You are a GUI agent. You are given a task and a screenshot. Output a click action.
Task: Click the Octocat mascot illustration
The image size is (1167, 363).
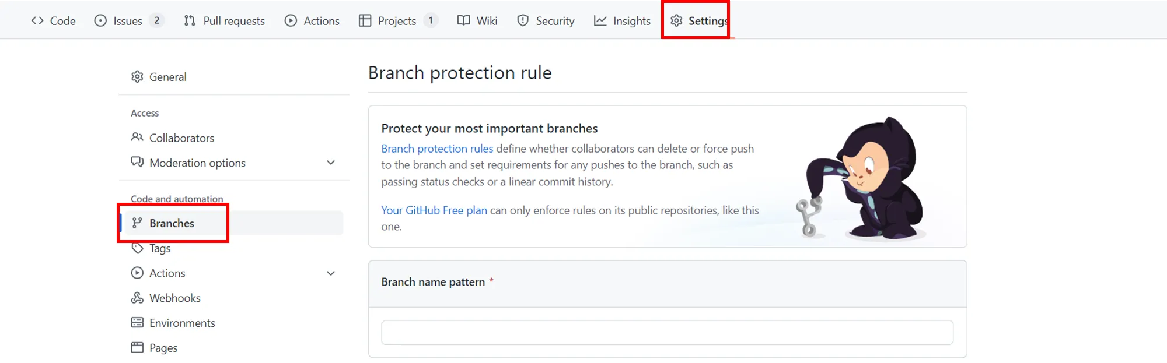coord(861,178)
